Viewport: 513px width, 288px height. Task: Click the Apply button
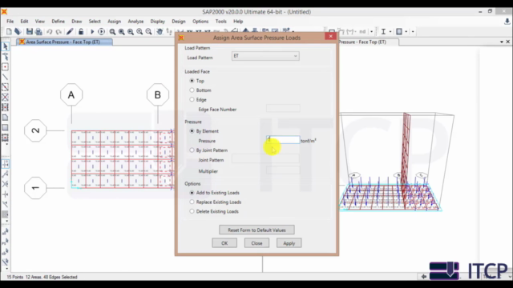tap(289, 243)
